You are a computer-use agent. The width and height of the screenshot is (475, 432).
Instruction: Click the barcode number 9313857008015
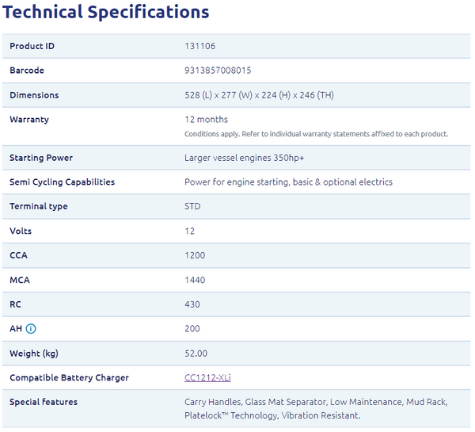click(x=218, y=71)
